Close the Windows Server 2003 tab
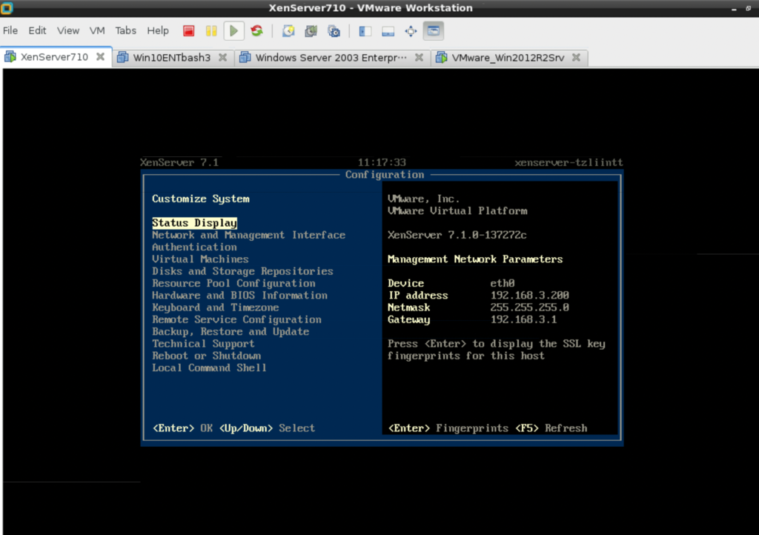The image size is (759, 535). click(x=420, y=57)
